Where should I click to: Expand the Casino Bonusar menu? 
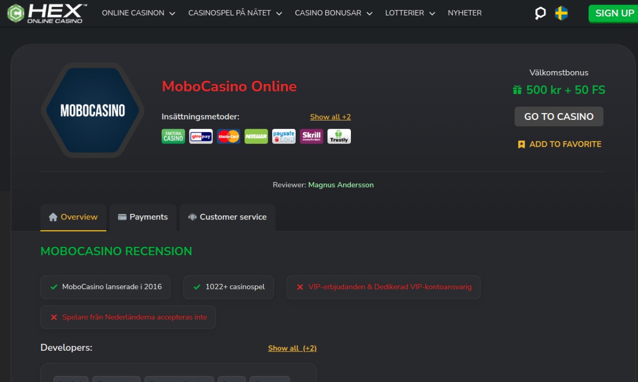pyautogui.click(x=333, y=13)
